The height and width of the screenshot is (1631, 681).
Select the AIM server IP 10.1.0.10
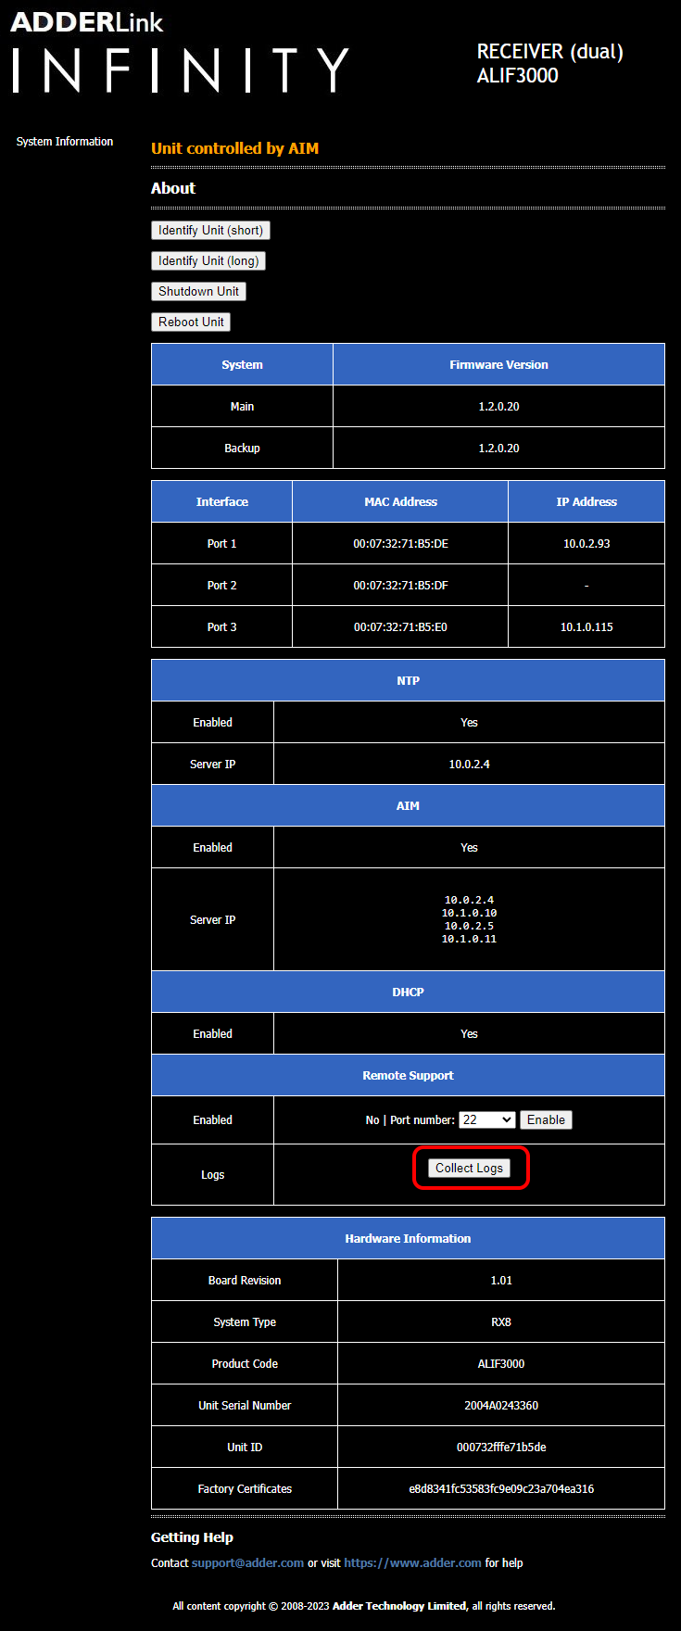point(469,913)
